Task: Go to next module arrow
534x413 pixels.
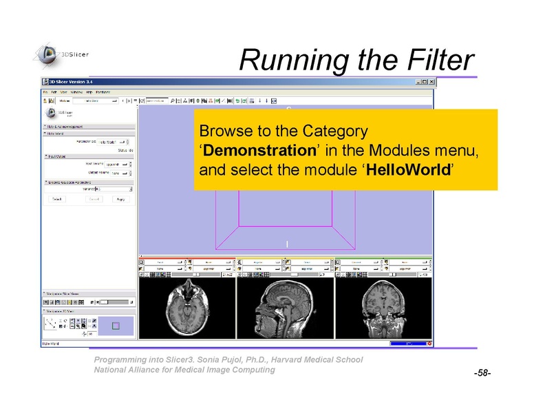Action: (x=129, y=100)
